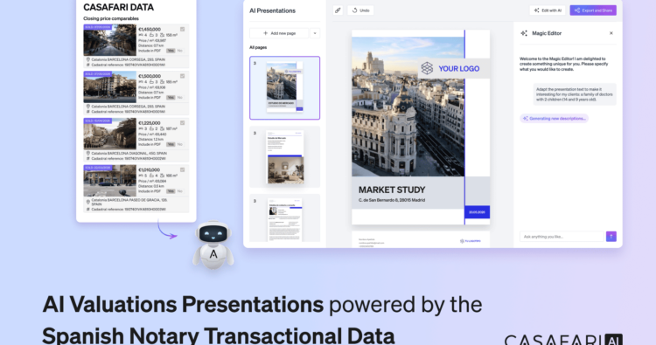Set Include in PDF Yes for €1,225,000 listing
This screenshot has width=656, height=345.
tap(171, 144)
